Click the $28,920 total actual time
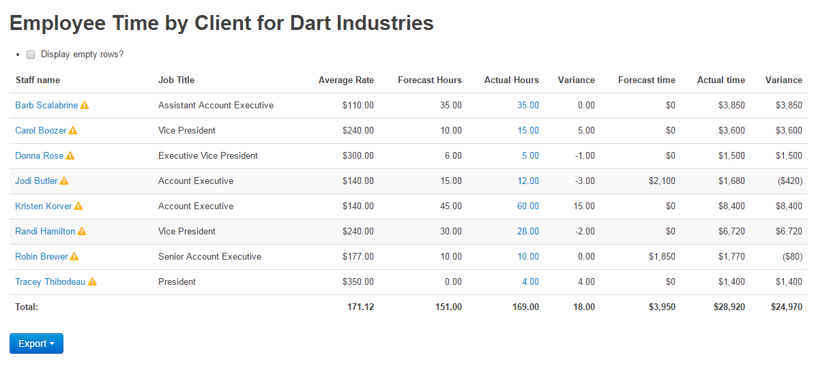The height and width of the screenshot is (383, 816). tap(729, 307)
